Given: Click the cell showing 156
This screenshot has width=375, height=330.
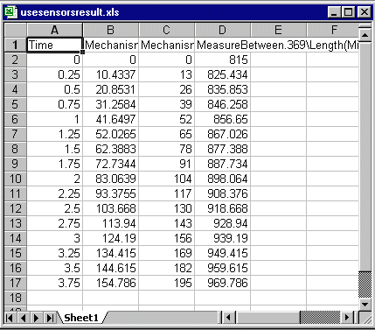Looking at the screenshot, I should tap(166, 238).
